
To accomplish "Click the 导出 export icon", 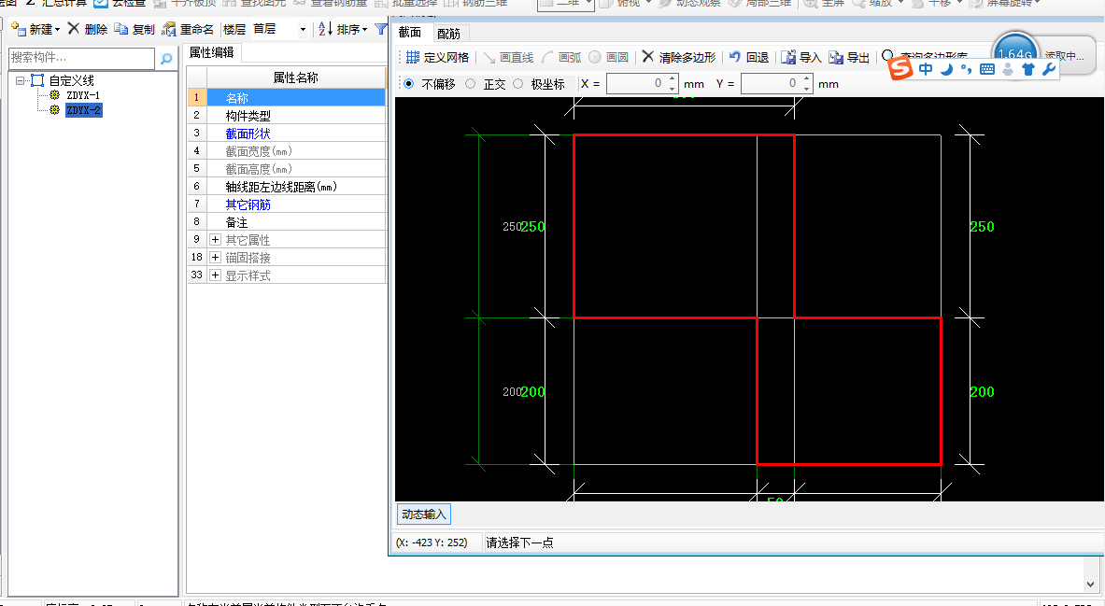I will point(836,57).
